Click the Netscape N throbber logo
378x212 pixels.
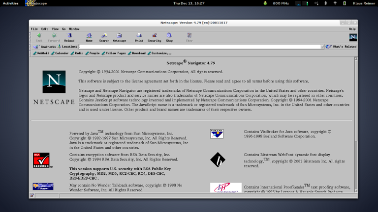point(353,37)
